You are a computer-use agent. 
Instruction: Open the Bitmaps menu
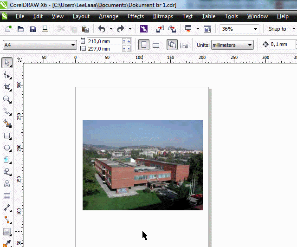(x=163, y=16)
